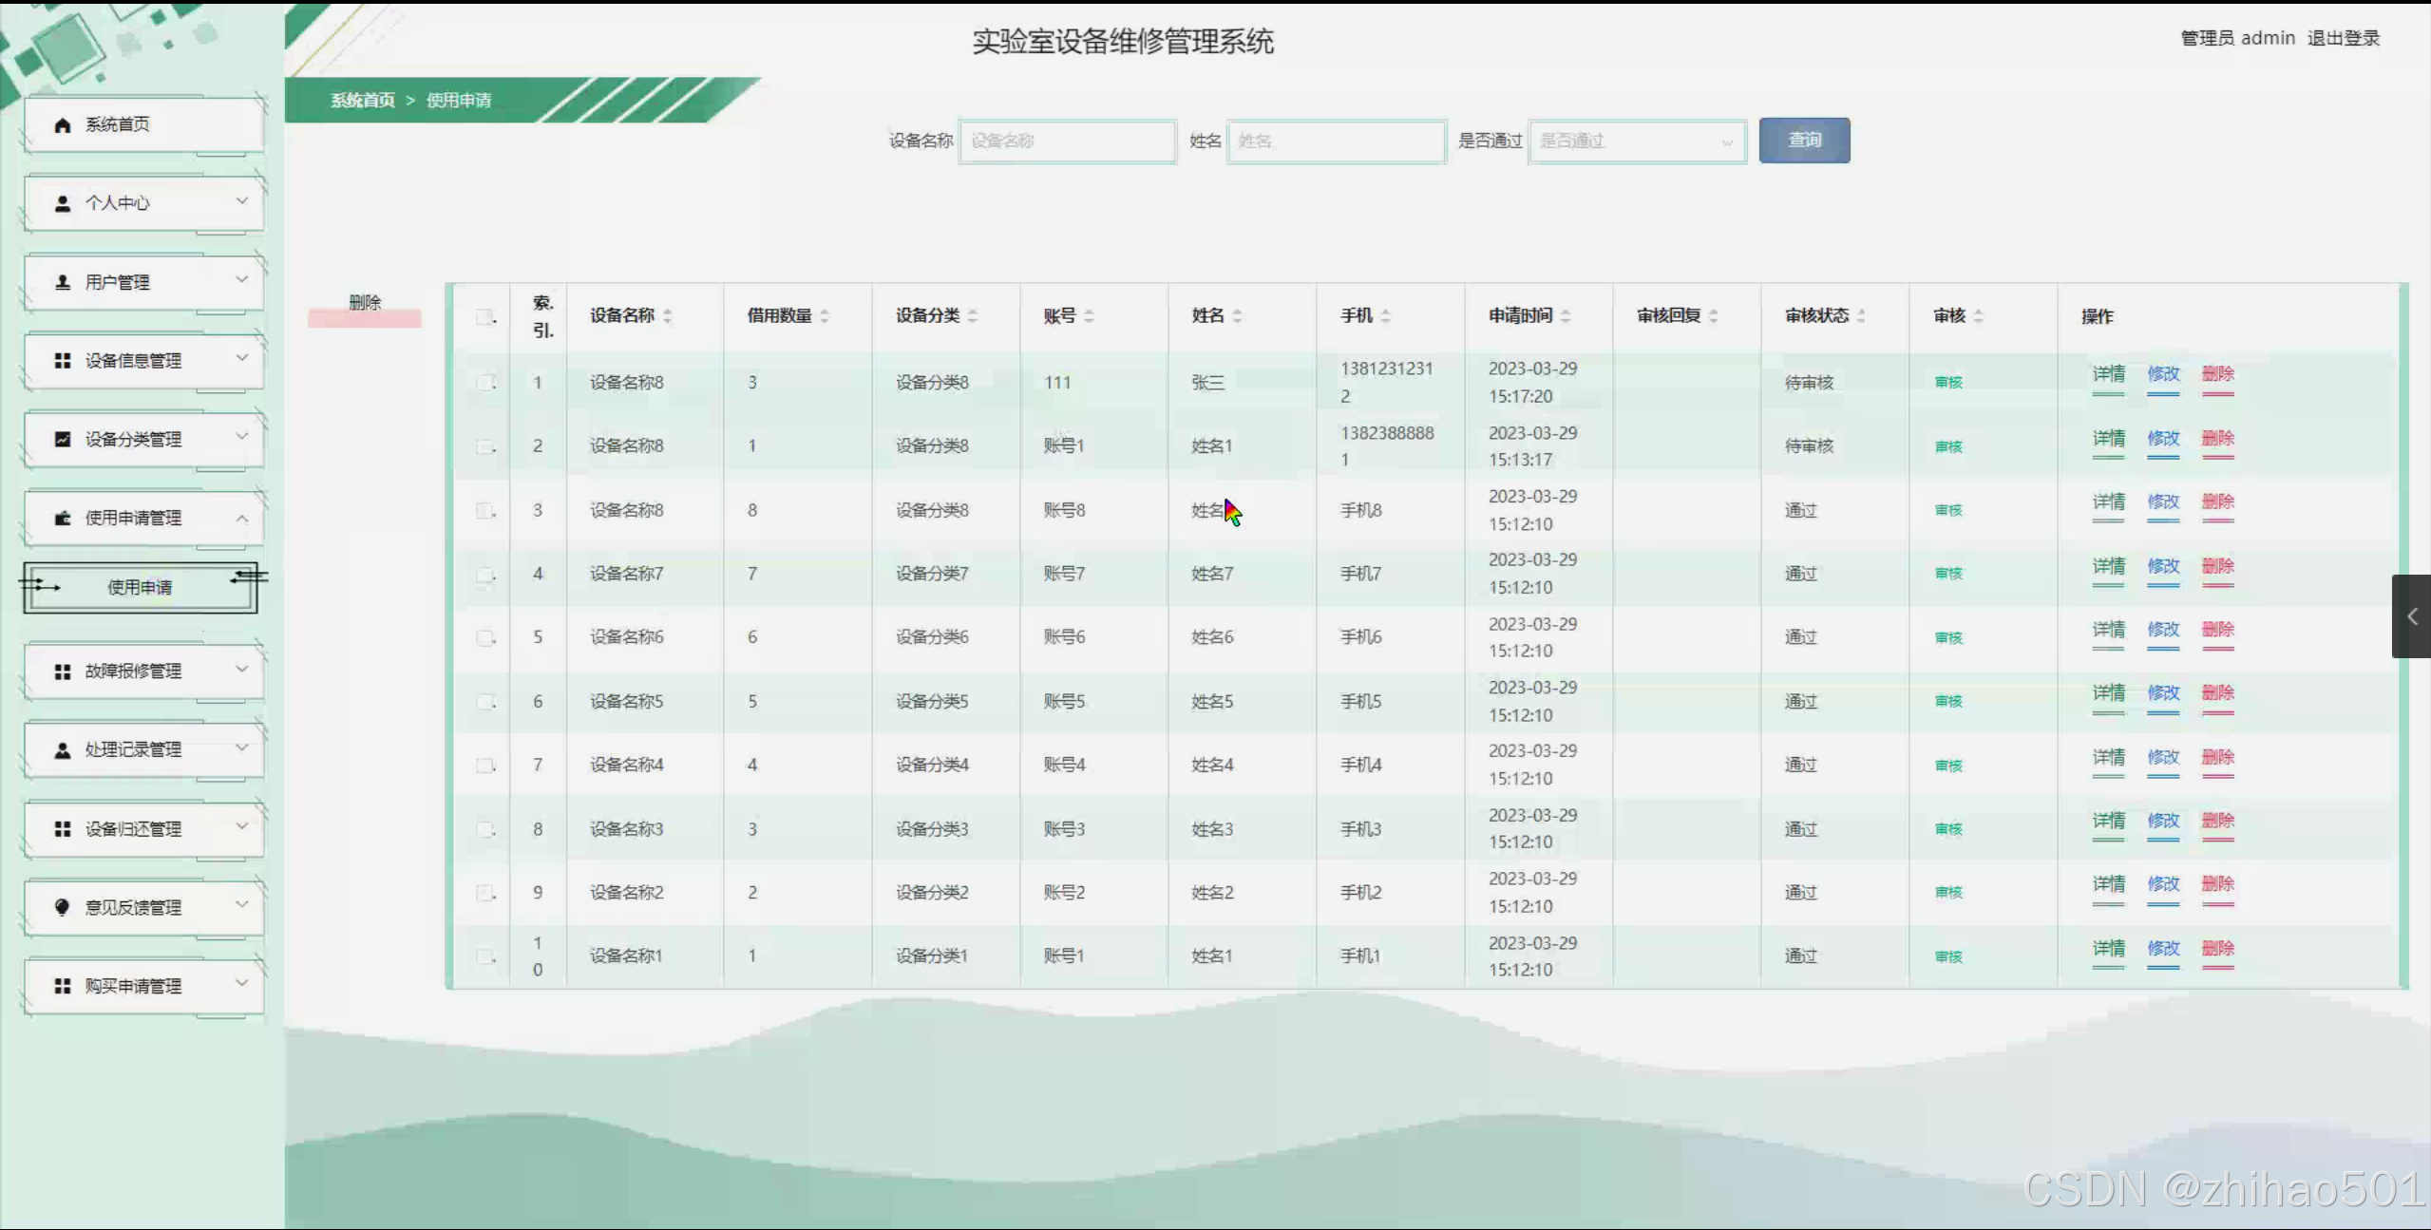Click the 个人中心 person icon
The image size is (2431, 1230).
(x=62, y=202)
